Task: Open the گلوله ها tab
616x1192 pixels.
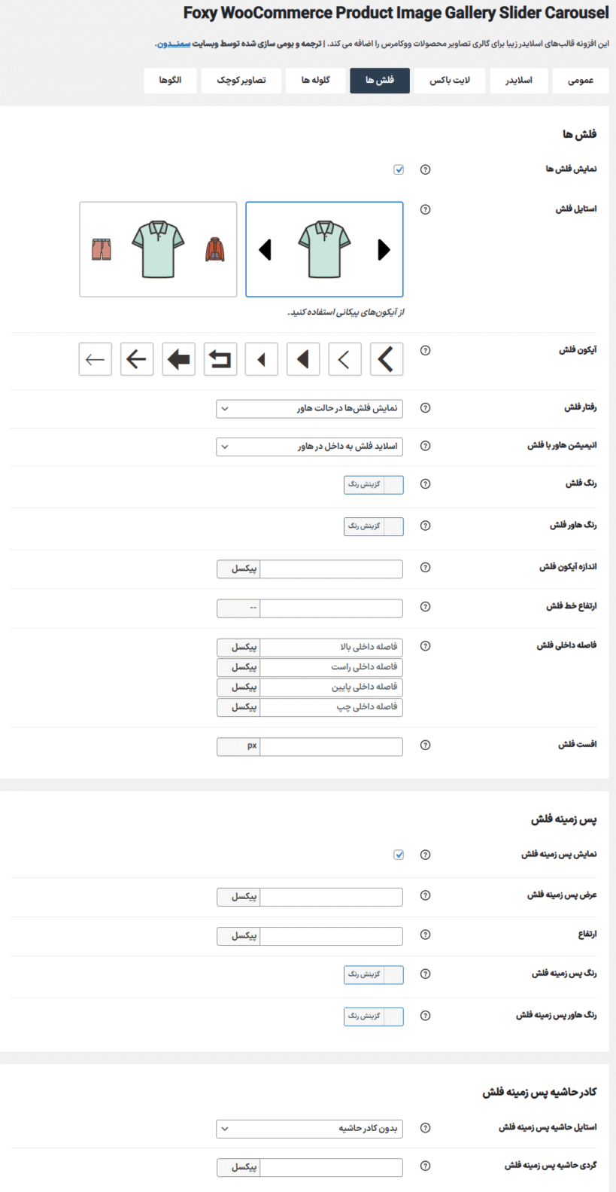Action: tap(316, 81)
